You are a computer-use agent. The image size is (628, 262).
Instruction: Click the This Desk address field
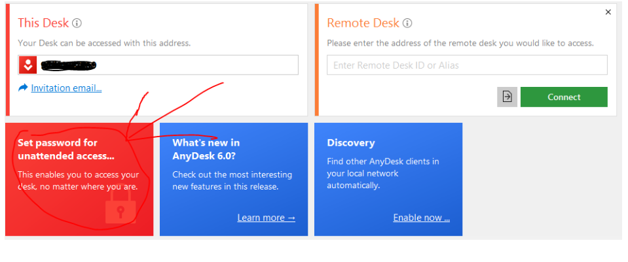click(x=158, y=65)
